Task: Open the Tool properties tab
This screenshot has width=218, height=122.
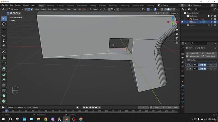Action: pos(183,48)
